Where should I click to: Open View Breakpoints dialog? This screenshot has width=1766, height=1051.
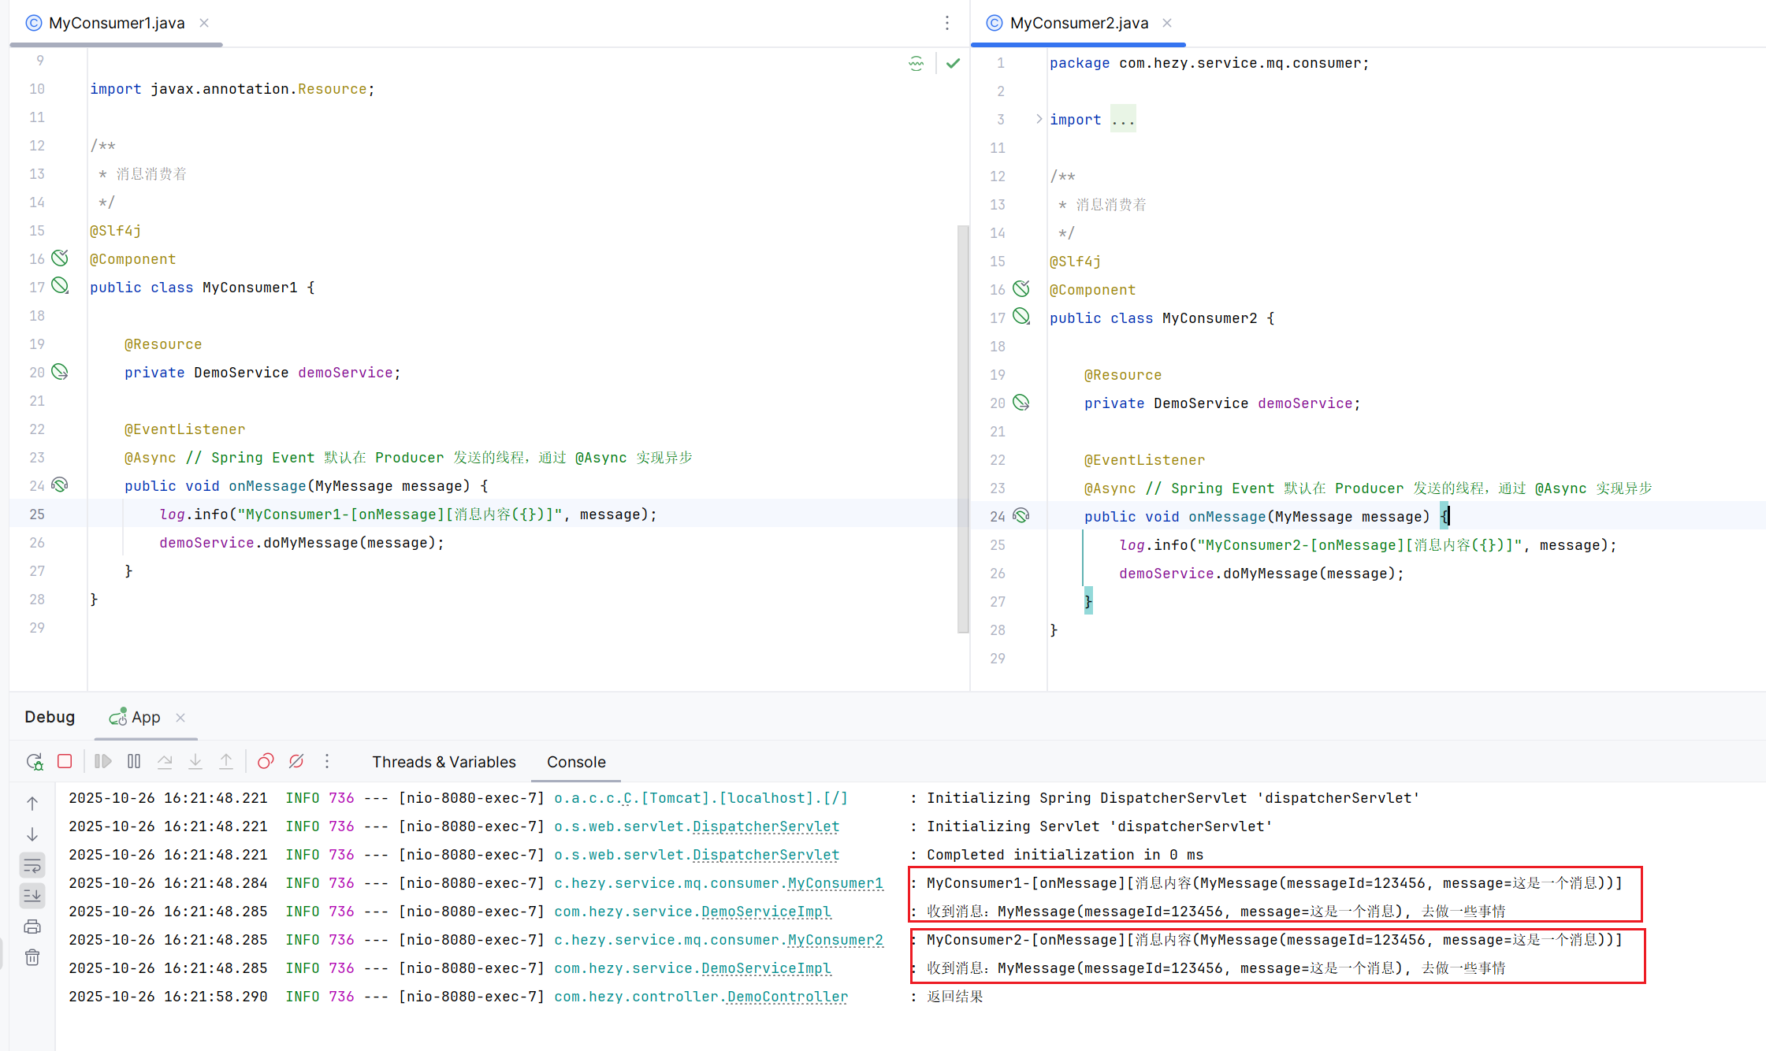click(266, 762)
